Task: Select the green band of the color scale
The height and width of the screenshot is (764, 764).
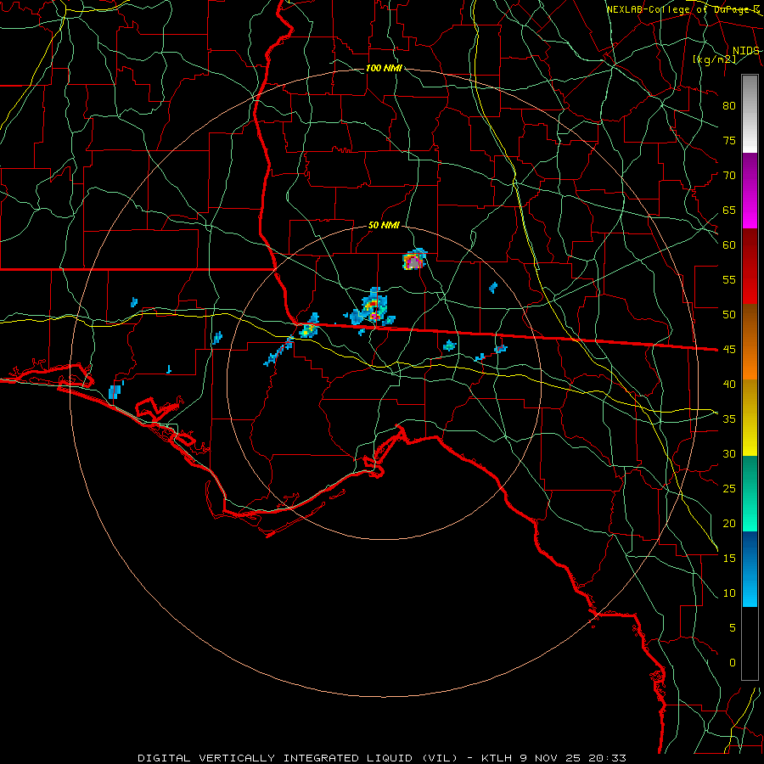Action: [x=750, y=493]
